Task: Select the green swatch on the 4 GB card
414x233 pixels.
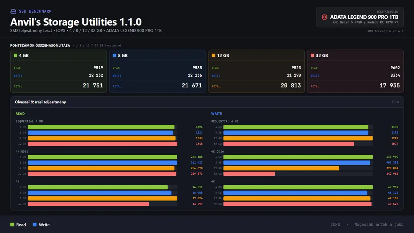Action: coord(16,56)
